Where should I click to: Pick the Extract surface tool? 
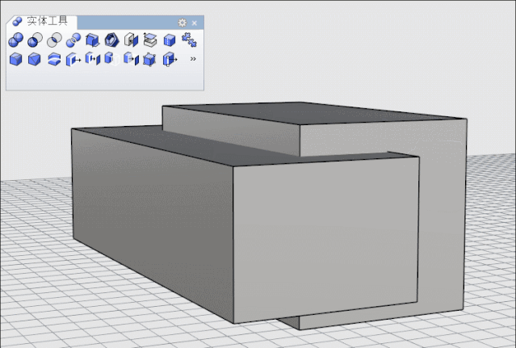click(x=150, y=40)
